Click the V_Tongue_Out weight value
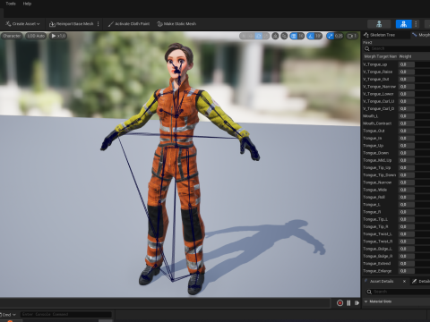The width and height of the screenshot is (430, 322). click(x=407, y=80)
